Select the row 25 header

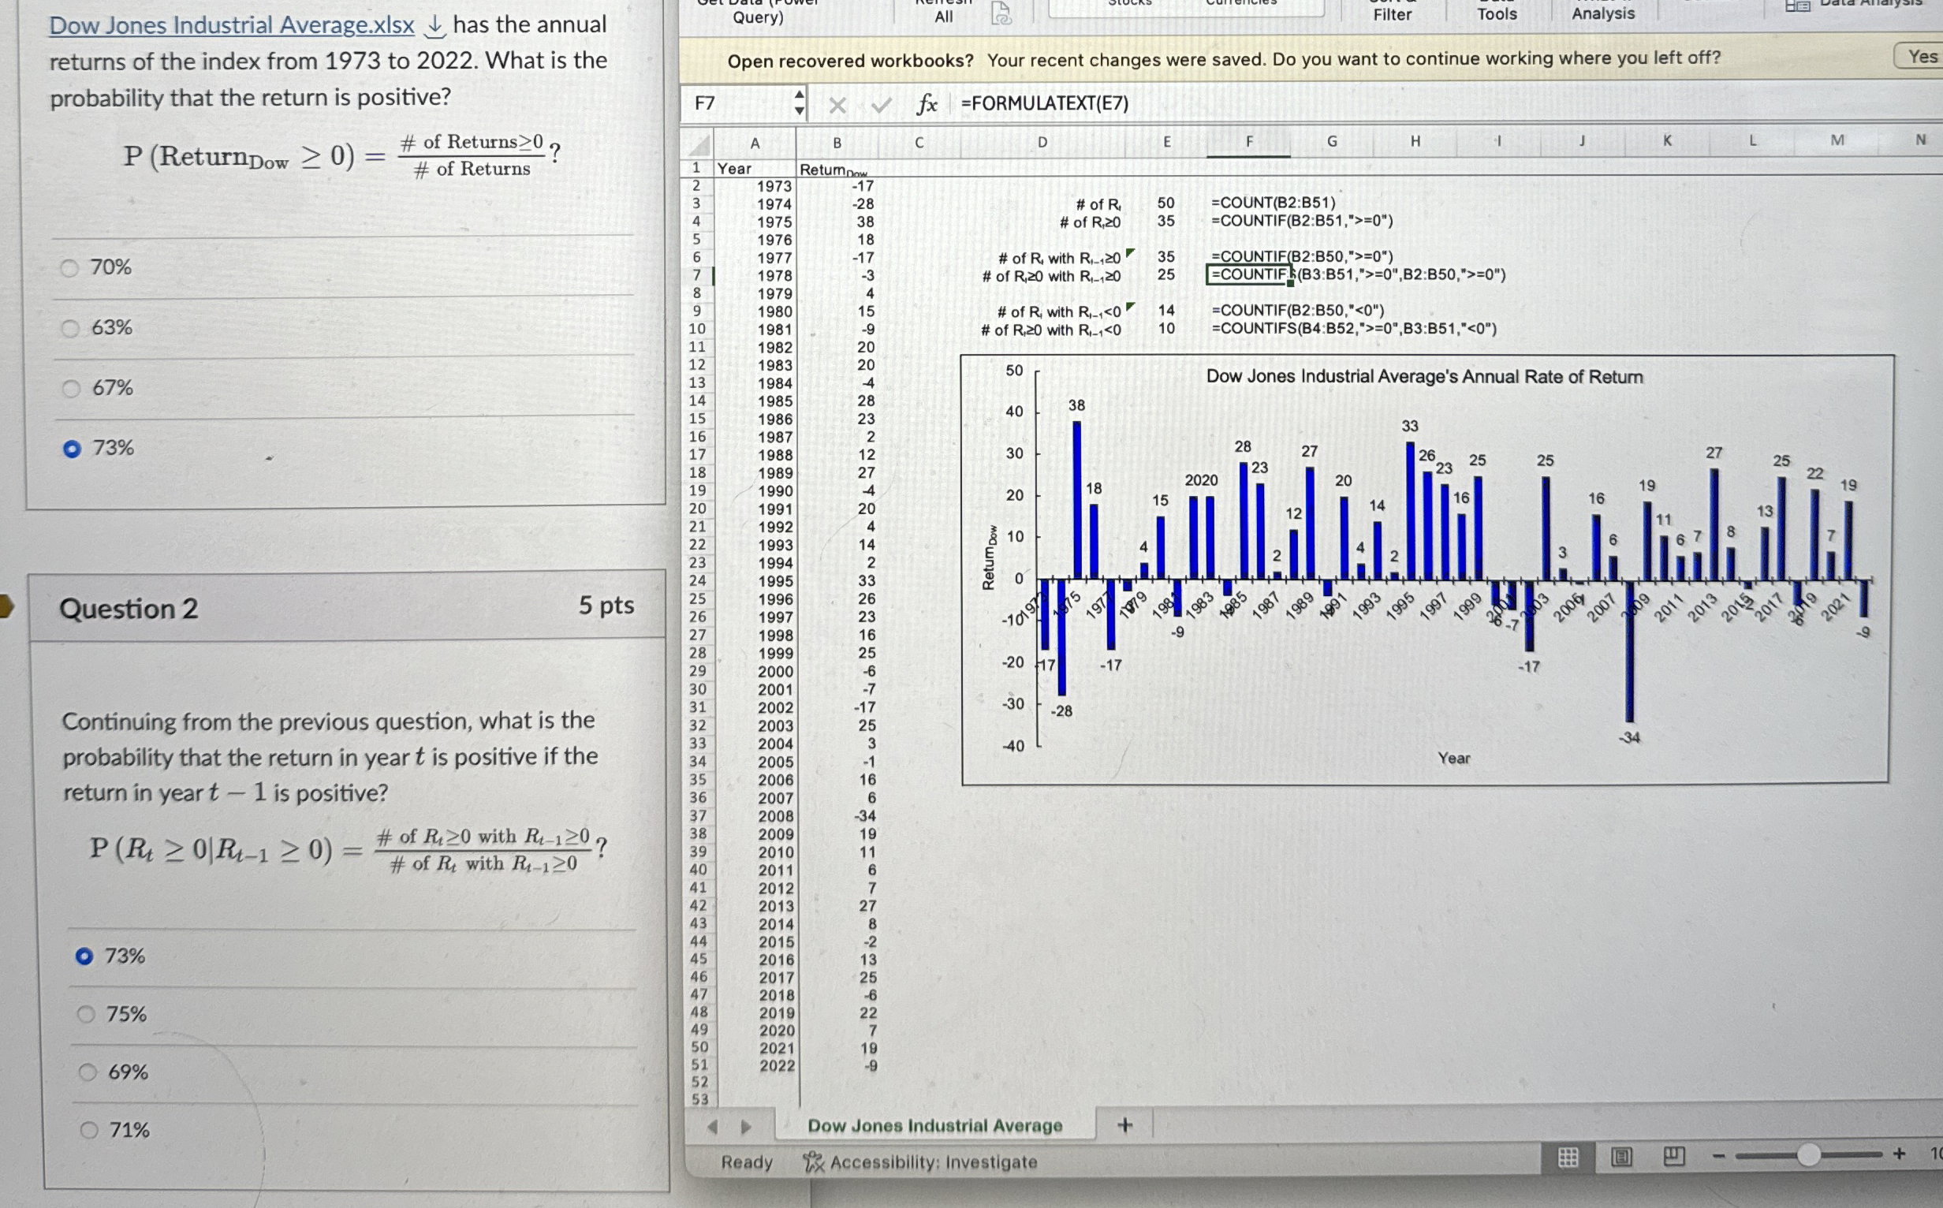click(x=697, y=599)
